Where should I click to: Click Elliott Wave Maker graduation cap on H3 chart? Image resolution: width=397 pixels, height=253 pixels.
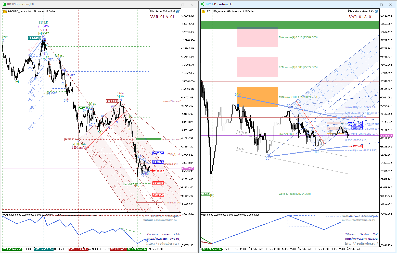377,11
